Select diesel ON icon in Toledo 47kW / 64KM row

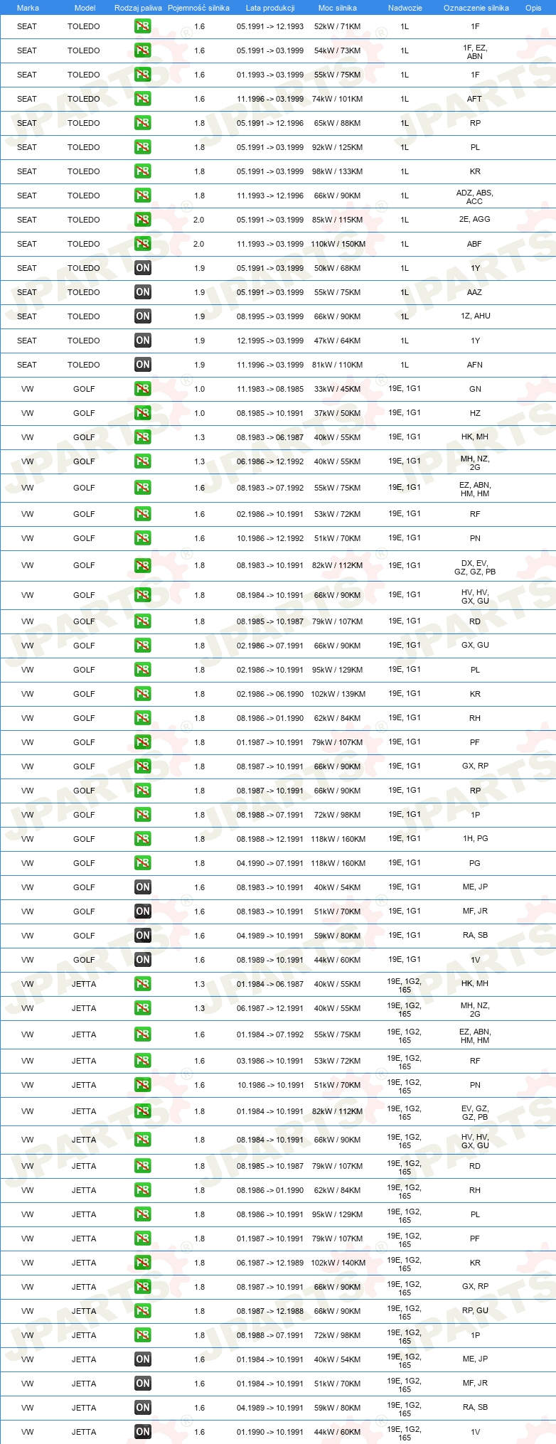coord(142,341)
